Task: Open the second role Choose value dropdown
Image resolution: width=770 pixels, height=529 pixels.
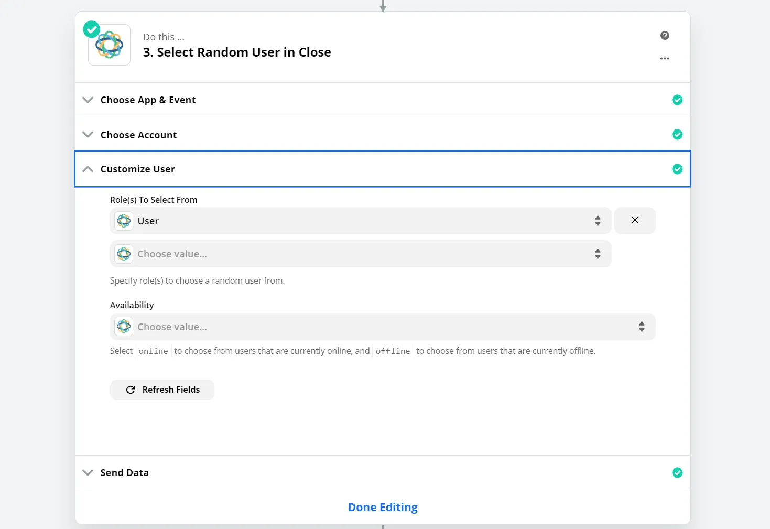Action: [x=361, y=254]
